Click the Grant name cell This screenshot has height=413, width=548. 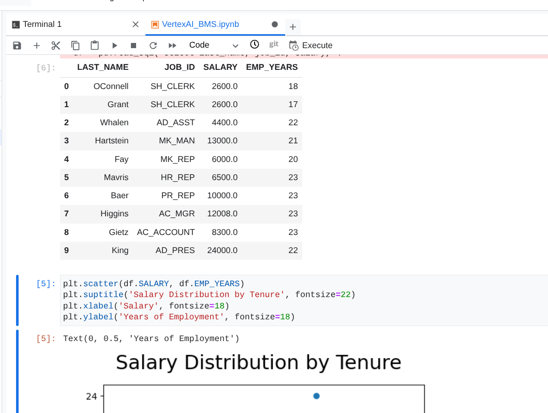pos(118,105)
